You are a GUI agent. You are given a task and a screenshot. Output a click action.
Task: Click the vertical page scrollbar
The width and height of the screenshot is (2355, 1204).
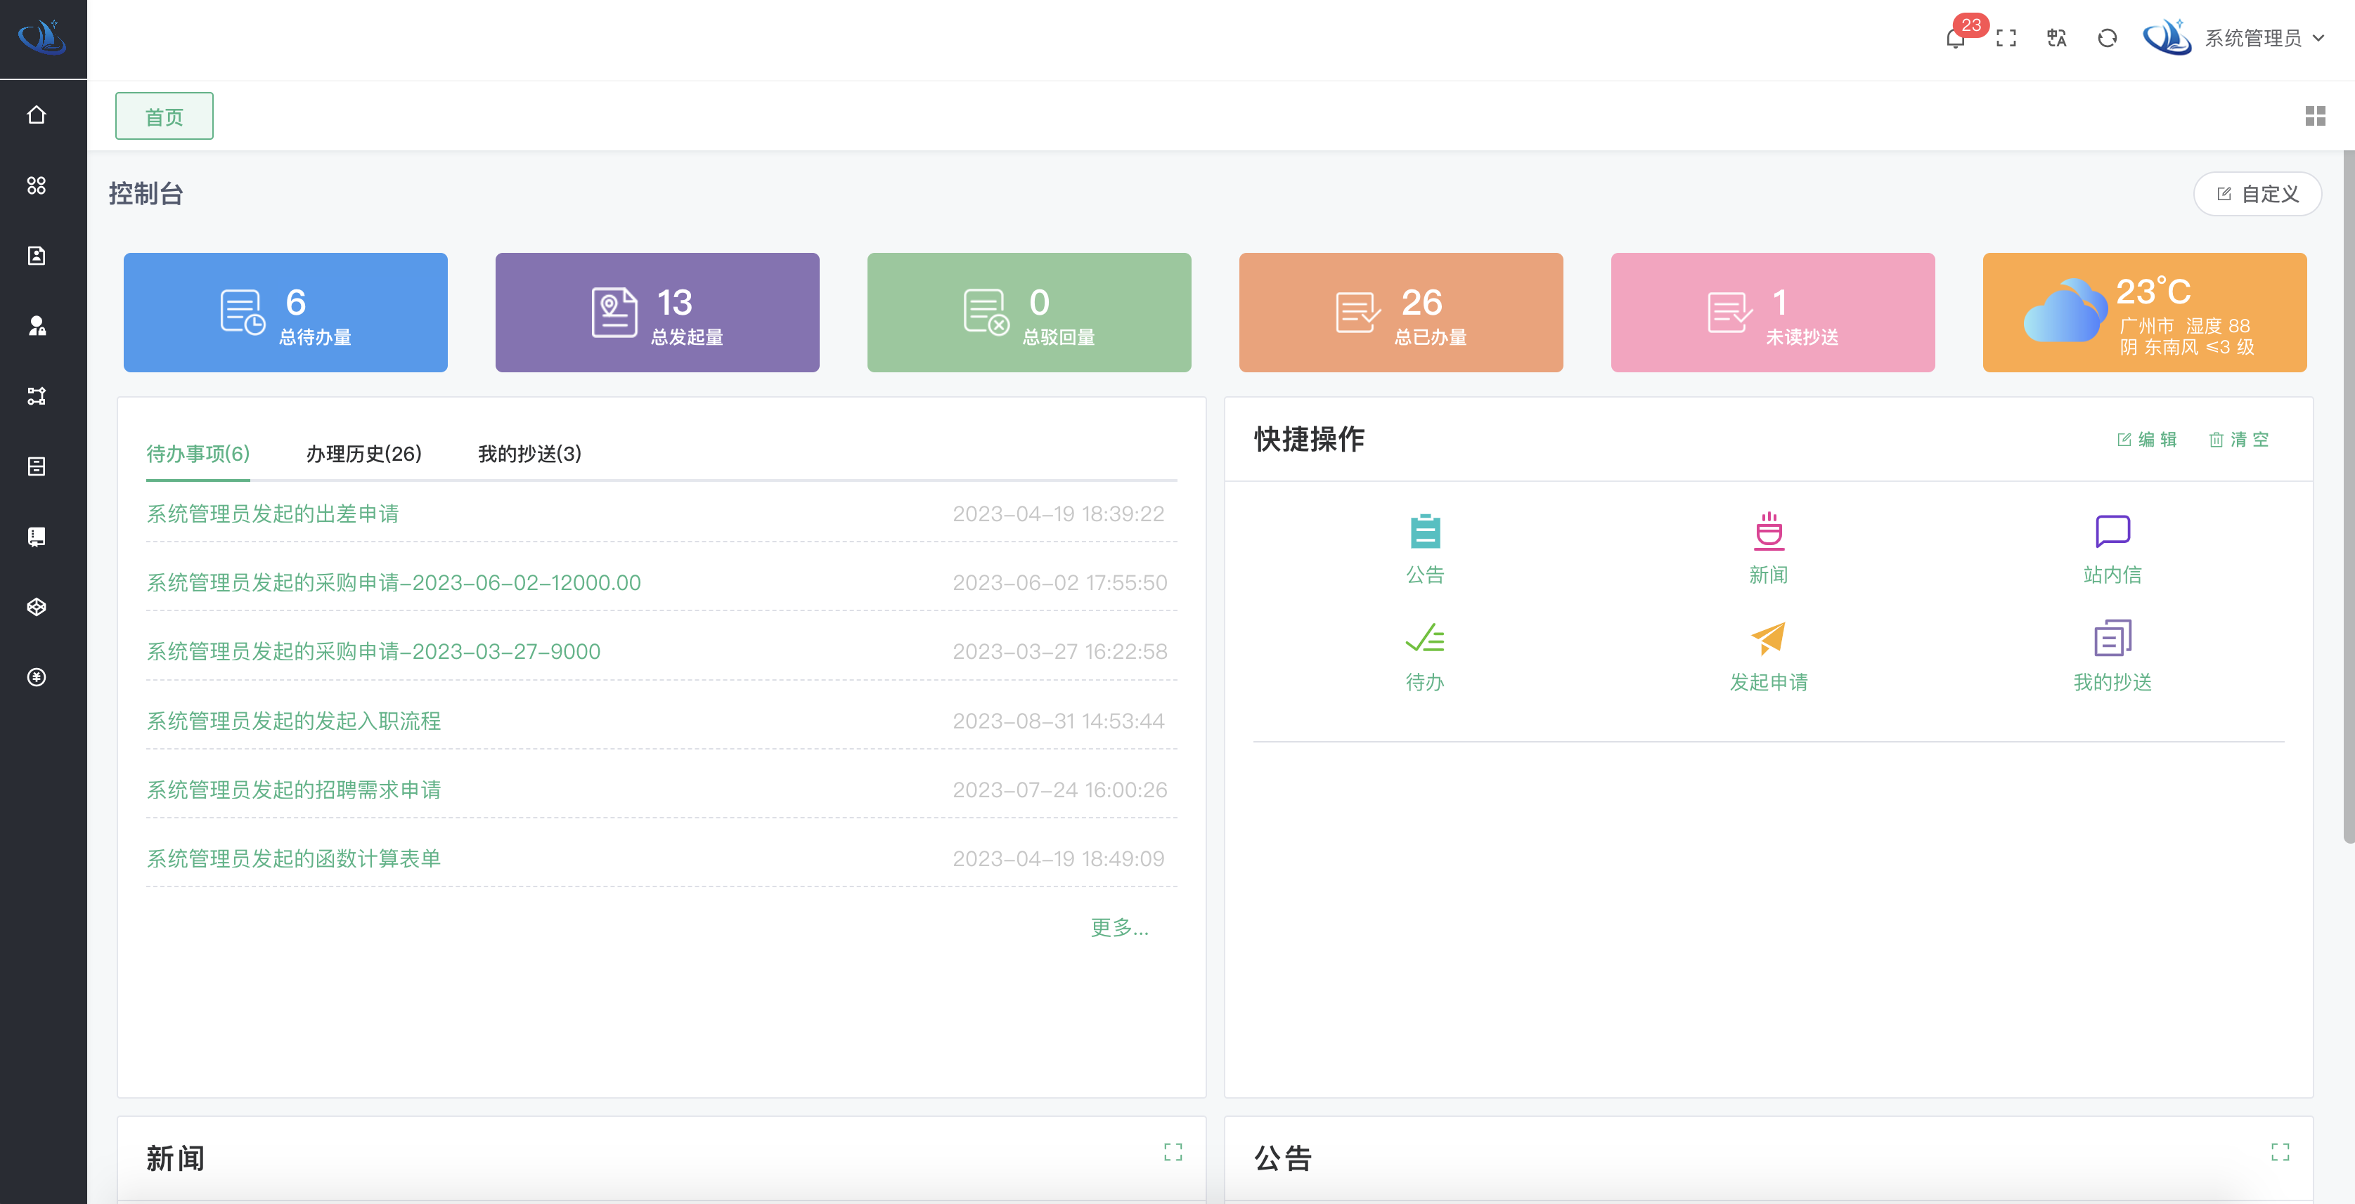point(2348,498)
